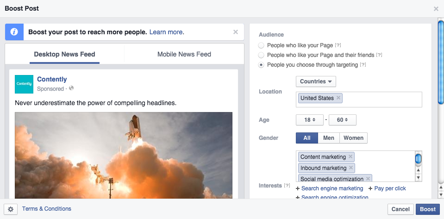444x219 pixels.
Task: Select People you choose through targeting
Action: (262, 65)
